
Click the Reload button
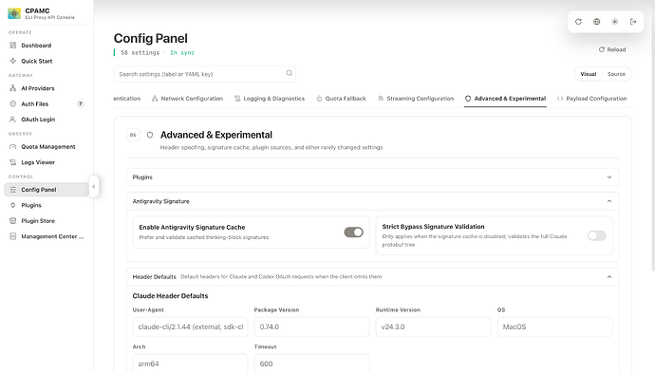click(612, 49)
